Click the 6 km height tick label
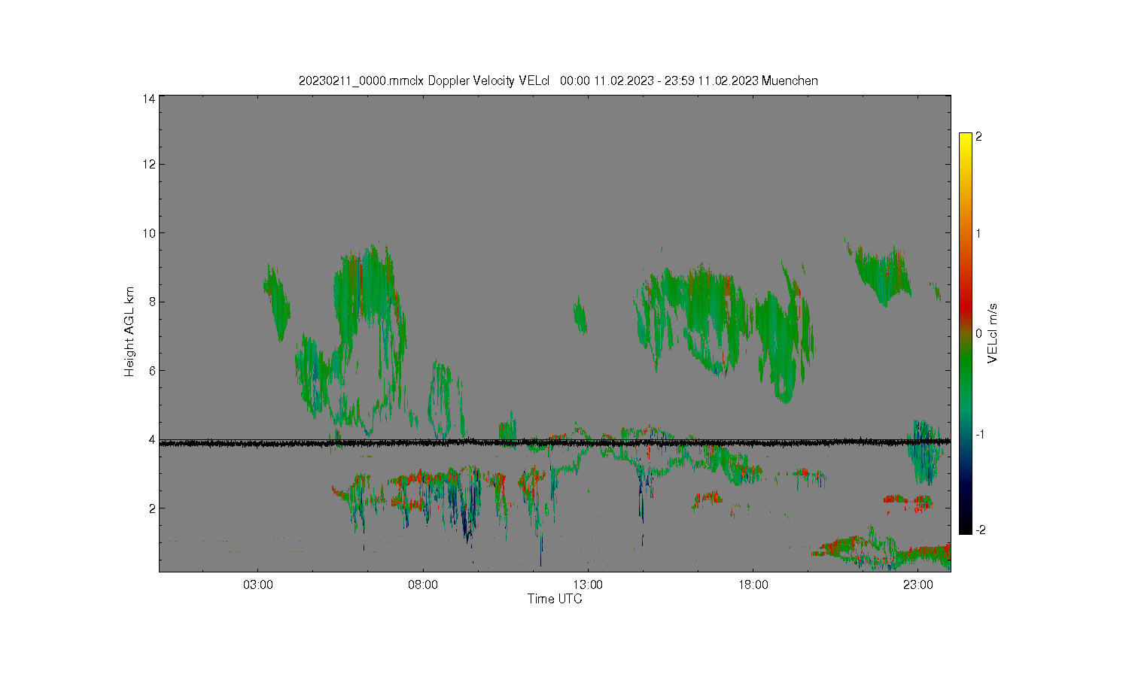Viewport: 1129px width, 677px height. (x=152, y=370)
